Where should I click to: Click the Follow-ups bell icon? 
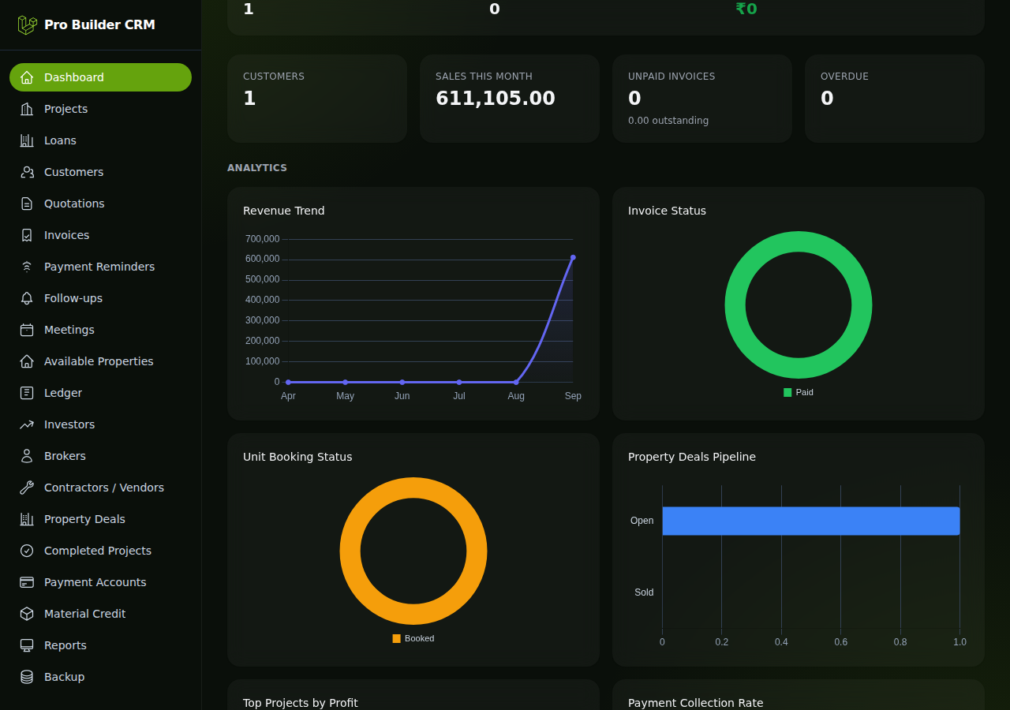tap(27, 298)
